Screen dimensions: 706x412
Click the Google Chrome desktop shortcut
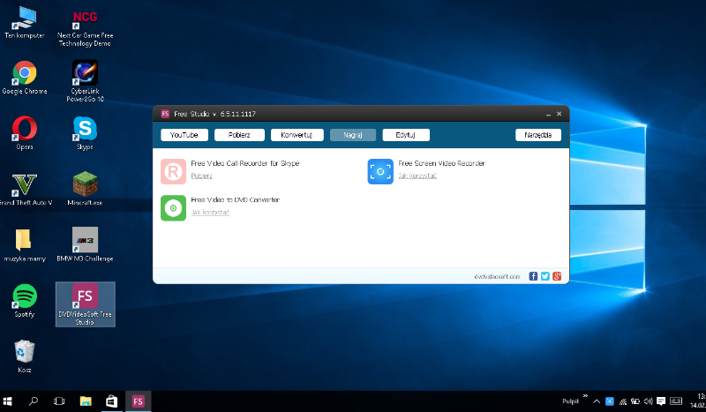25,73
